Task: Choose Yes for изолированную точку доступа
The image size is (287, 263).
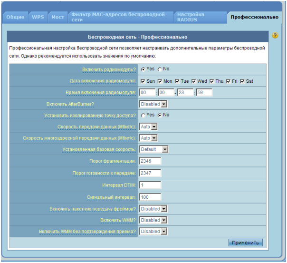Action: [143, 116]
